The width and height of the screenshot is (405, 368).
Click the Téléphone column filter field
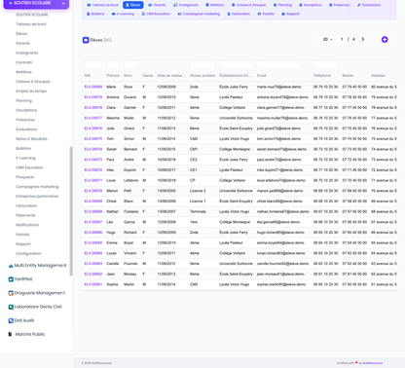(325, 64)
